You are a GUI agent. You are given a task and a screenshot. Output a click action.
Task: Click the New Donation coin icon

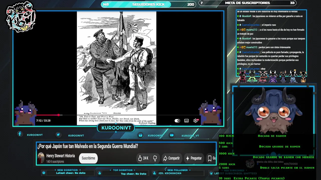[x=44, y=173]
